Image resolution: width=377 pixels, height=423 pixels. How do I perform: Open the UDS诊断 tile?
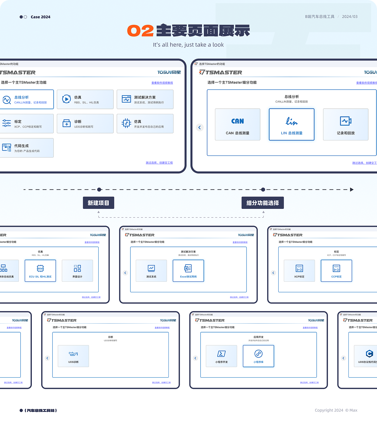[73, 356]
